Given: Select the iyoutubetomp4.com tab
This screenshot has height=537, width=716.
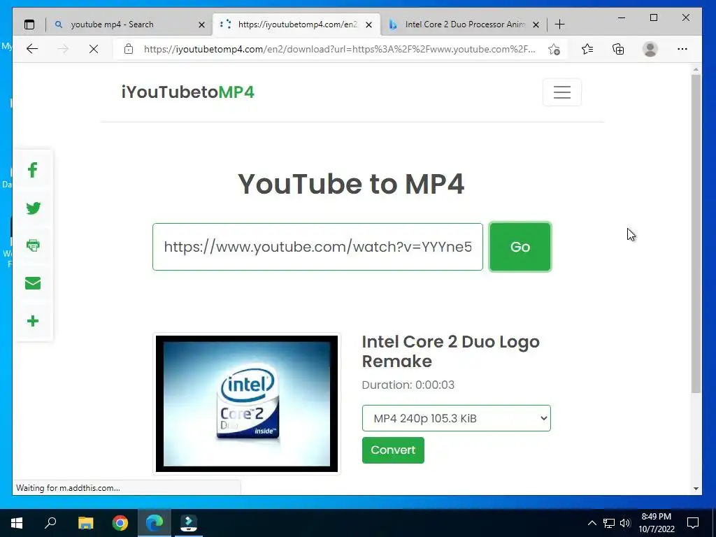Looking at the screenshot, I should [298, 24].
